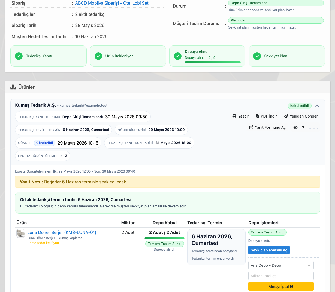335x292 pixels.
Task: Click the 6 Haziran 2026, Cumartesi termin card
Action: point(216,247)
